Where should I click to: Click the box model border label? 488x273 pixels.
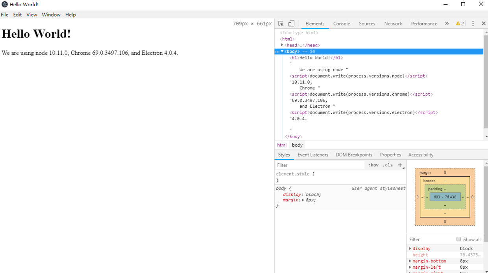pos(429,181)
